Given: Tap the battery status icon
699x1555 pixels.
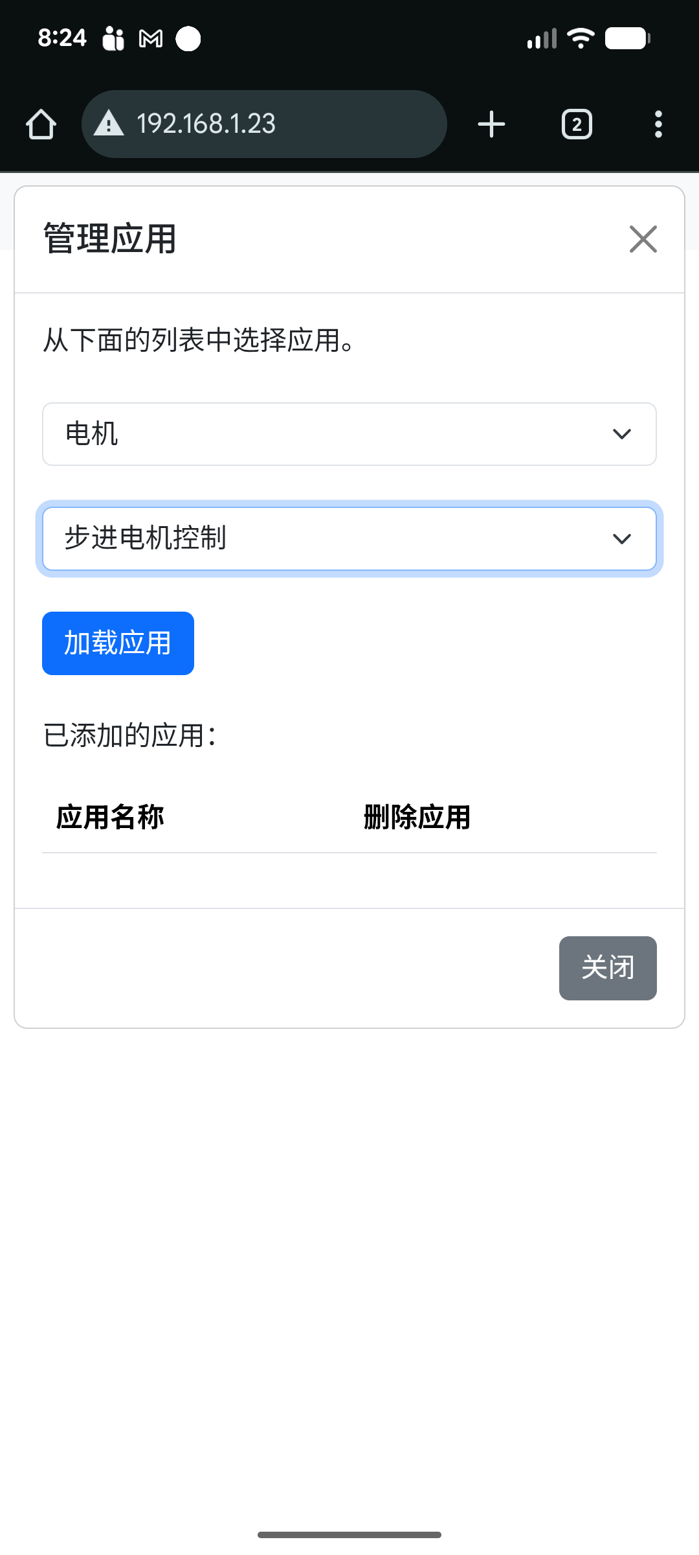Looking at the screenshot, I should tap(627, 39).
